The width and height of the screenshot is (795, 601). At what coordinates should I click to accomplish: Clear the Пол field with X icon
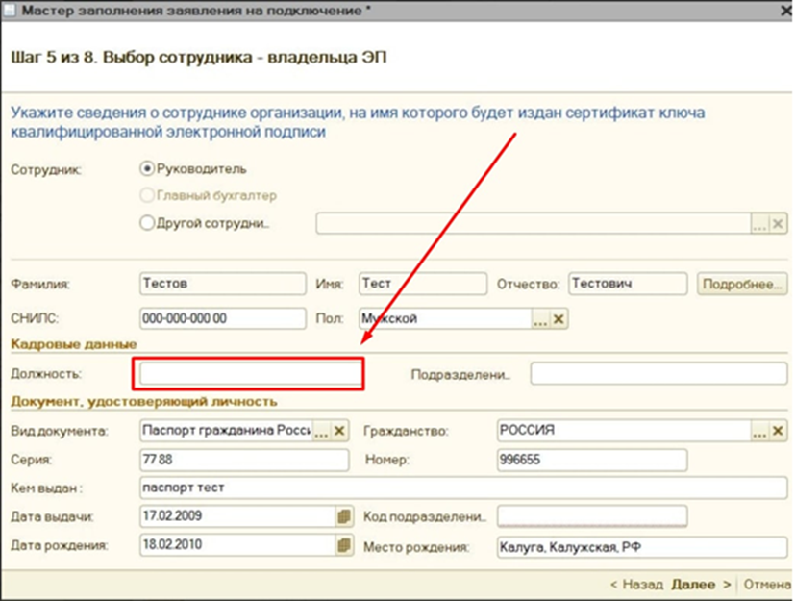[559, 319]
